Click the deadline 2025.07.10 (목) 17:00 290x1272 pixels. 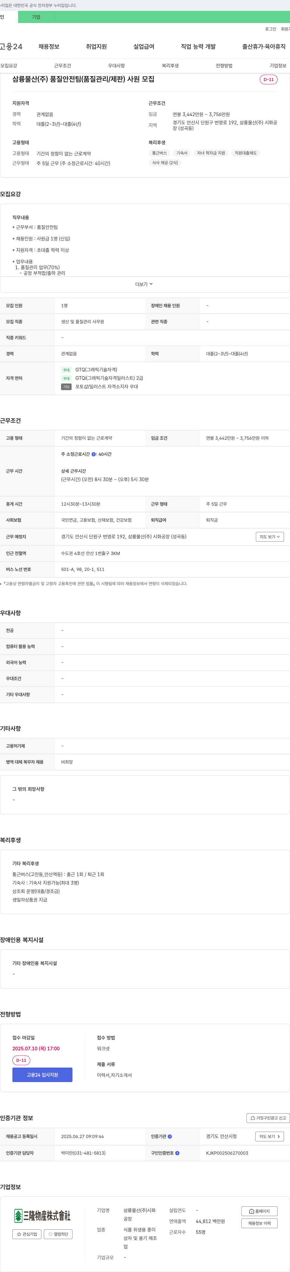click(36, 1048)
